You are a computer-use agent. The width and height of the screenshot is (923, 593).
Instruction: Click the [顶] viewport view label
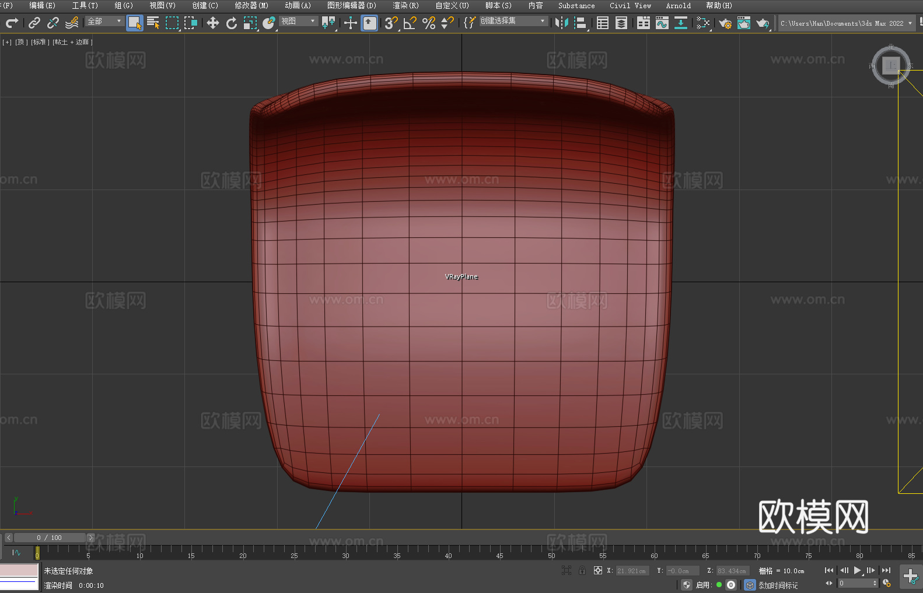(x=22, y=42)
